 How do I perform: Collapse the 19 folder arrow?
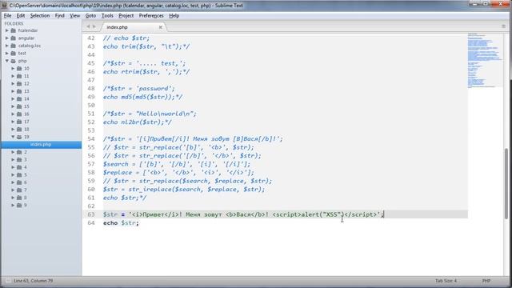tap(13, 137)
